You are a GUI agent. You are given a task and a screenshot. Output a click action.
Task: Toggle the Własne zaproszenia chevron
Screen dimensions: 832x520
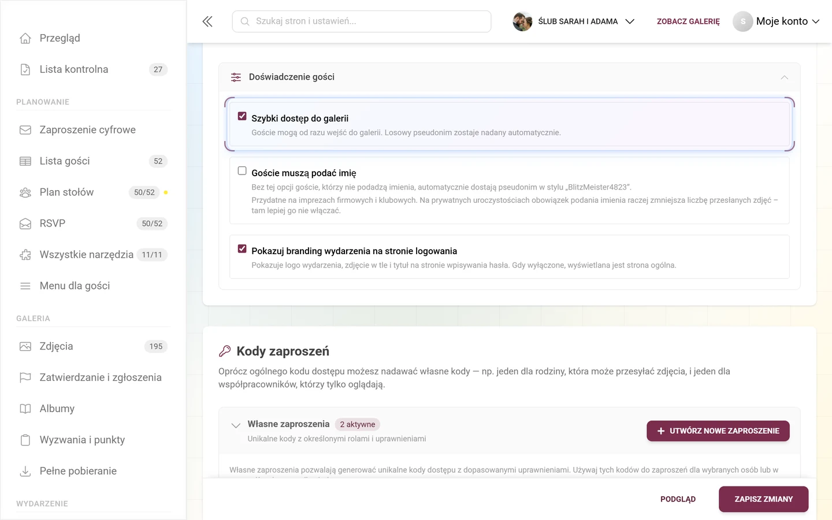click(236, 426)
